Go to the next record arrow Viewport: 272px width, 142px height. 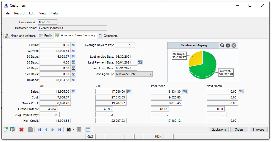[52, 130]
